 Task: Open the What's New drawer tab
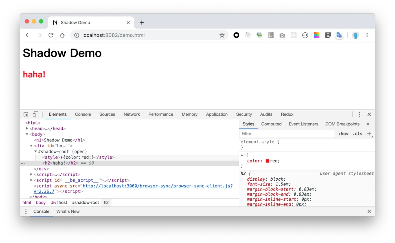tap(68, 211)
